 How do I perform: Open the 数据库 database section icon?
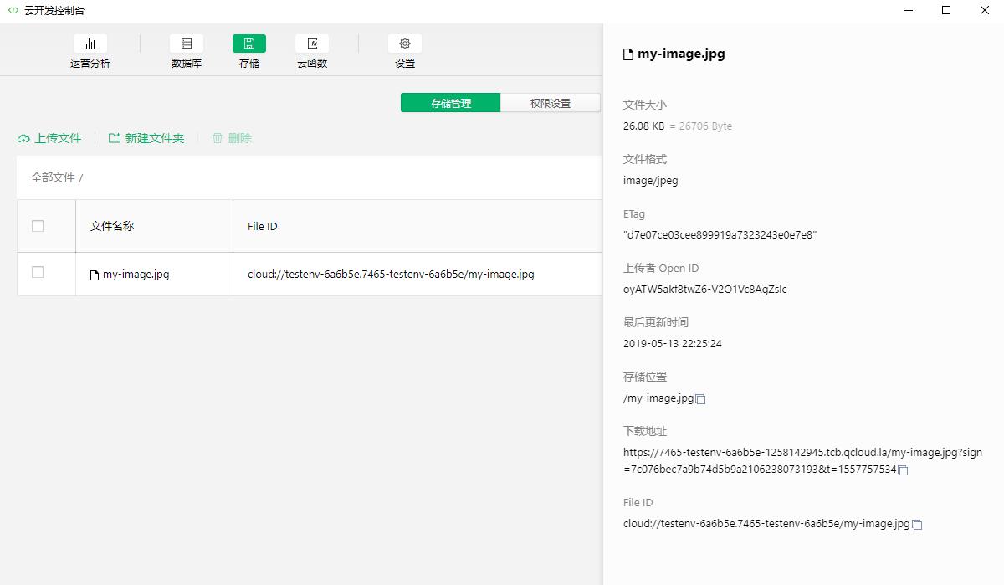[x=187, y=44]
